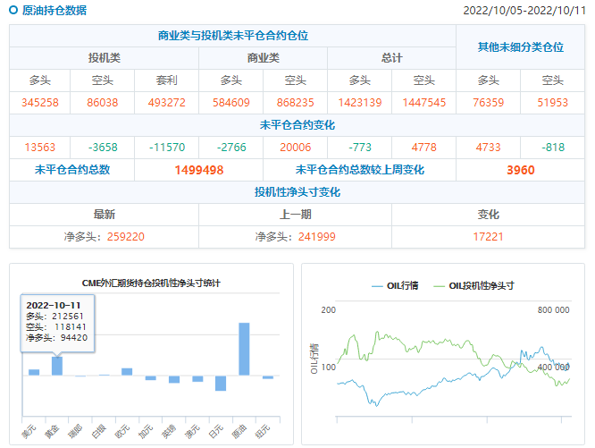595x448 pixels.
Task: Select the 欧元 bar in the bar chart
Action: point(127,371)
